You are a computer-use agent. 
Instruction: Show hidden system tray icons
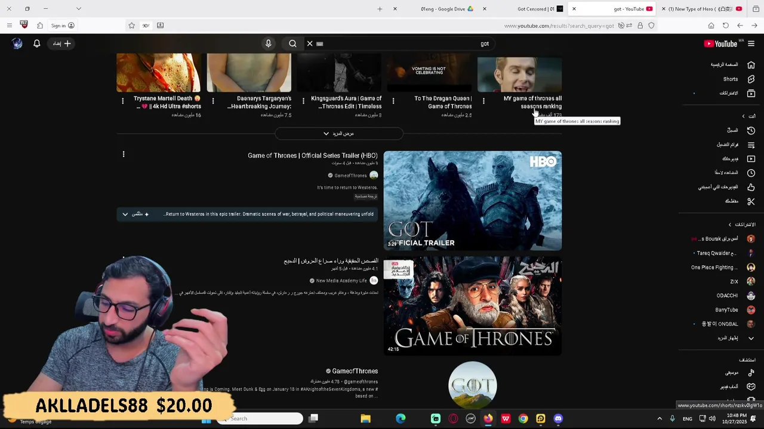[660, 419]
